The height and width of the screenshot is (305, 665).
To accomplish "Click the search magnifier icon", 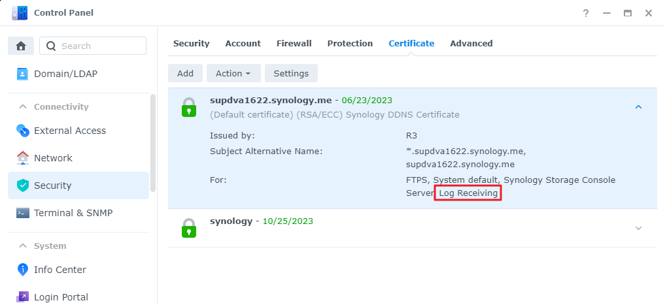I will (x=51, y=46).
